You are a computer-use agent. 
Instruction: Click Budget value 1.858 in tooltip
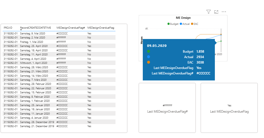point(200,52)
